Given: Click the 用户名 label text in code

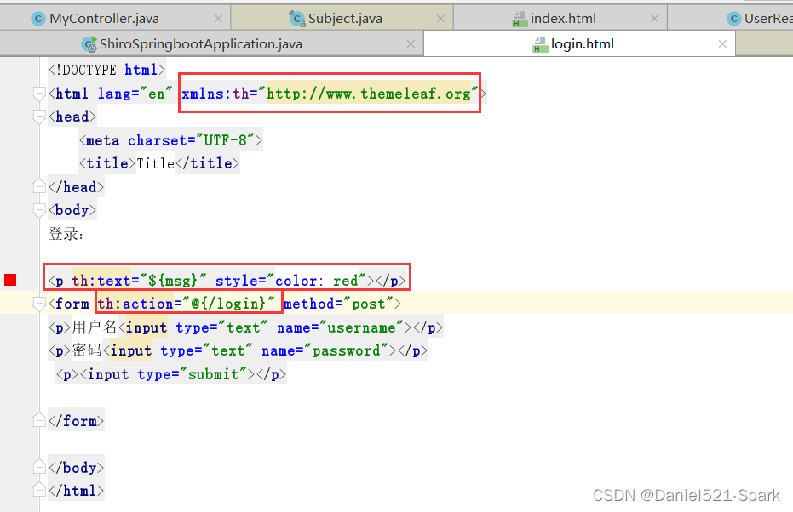Looking at the screenshot, I should (x=94, y=327).
